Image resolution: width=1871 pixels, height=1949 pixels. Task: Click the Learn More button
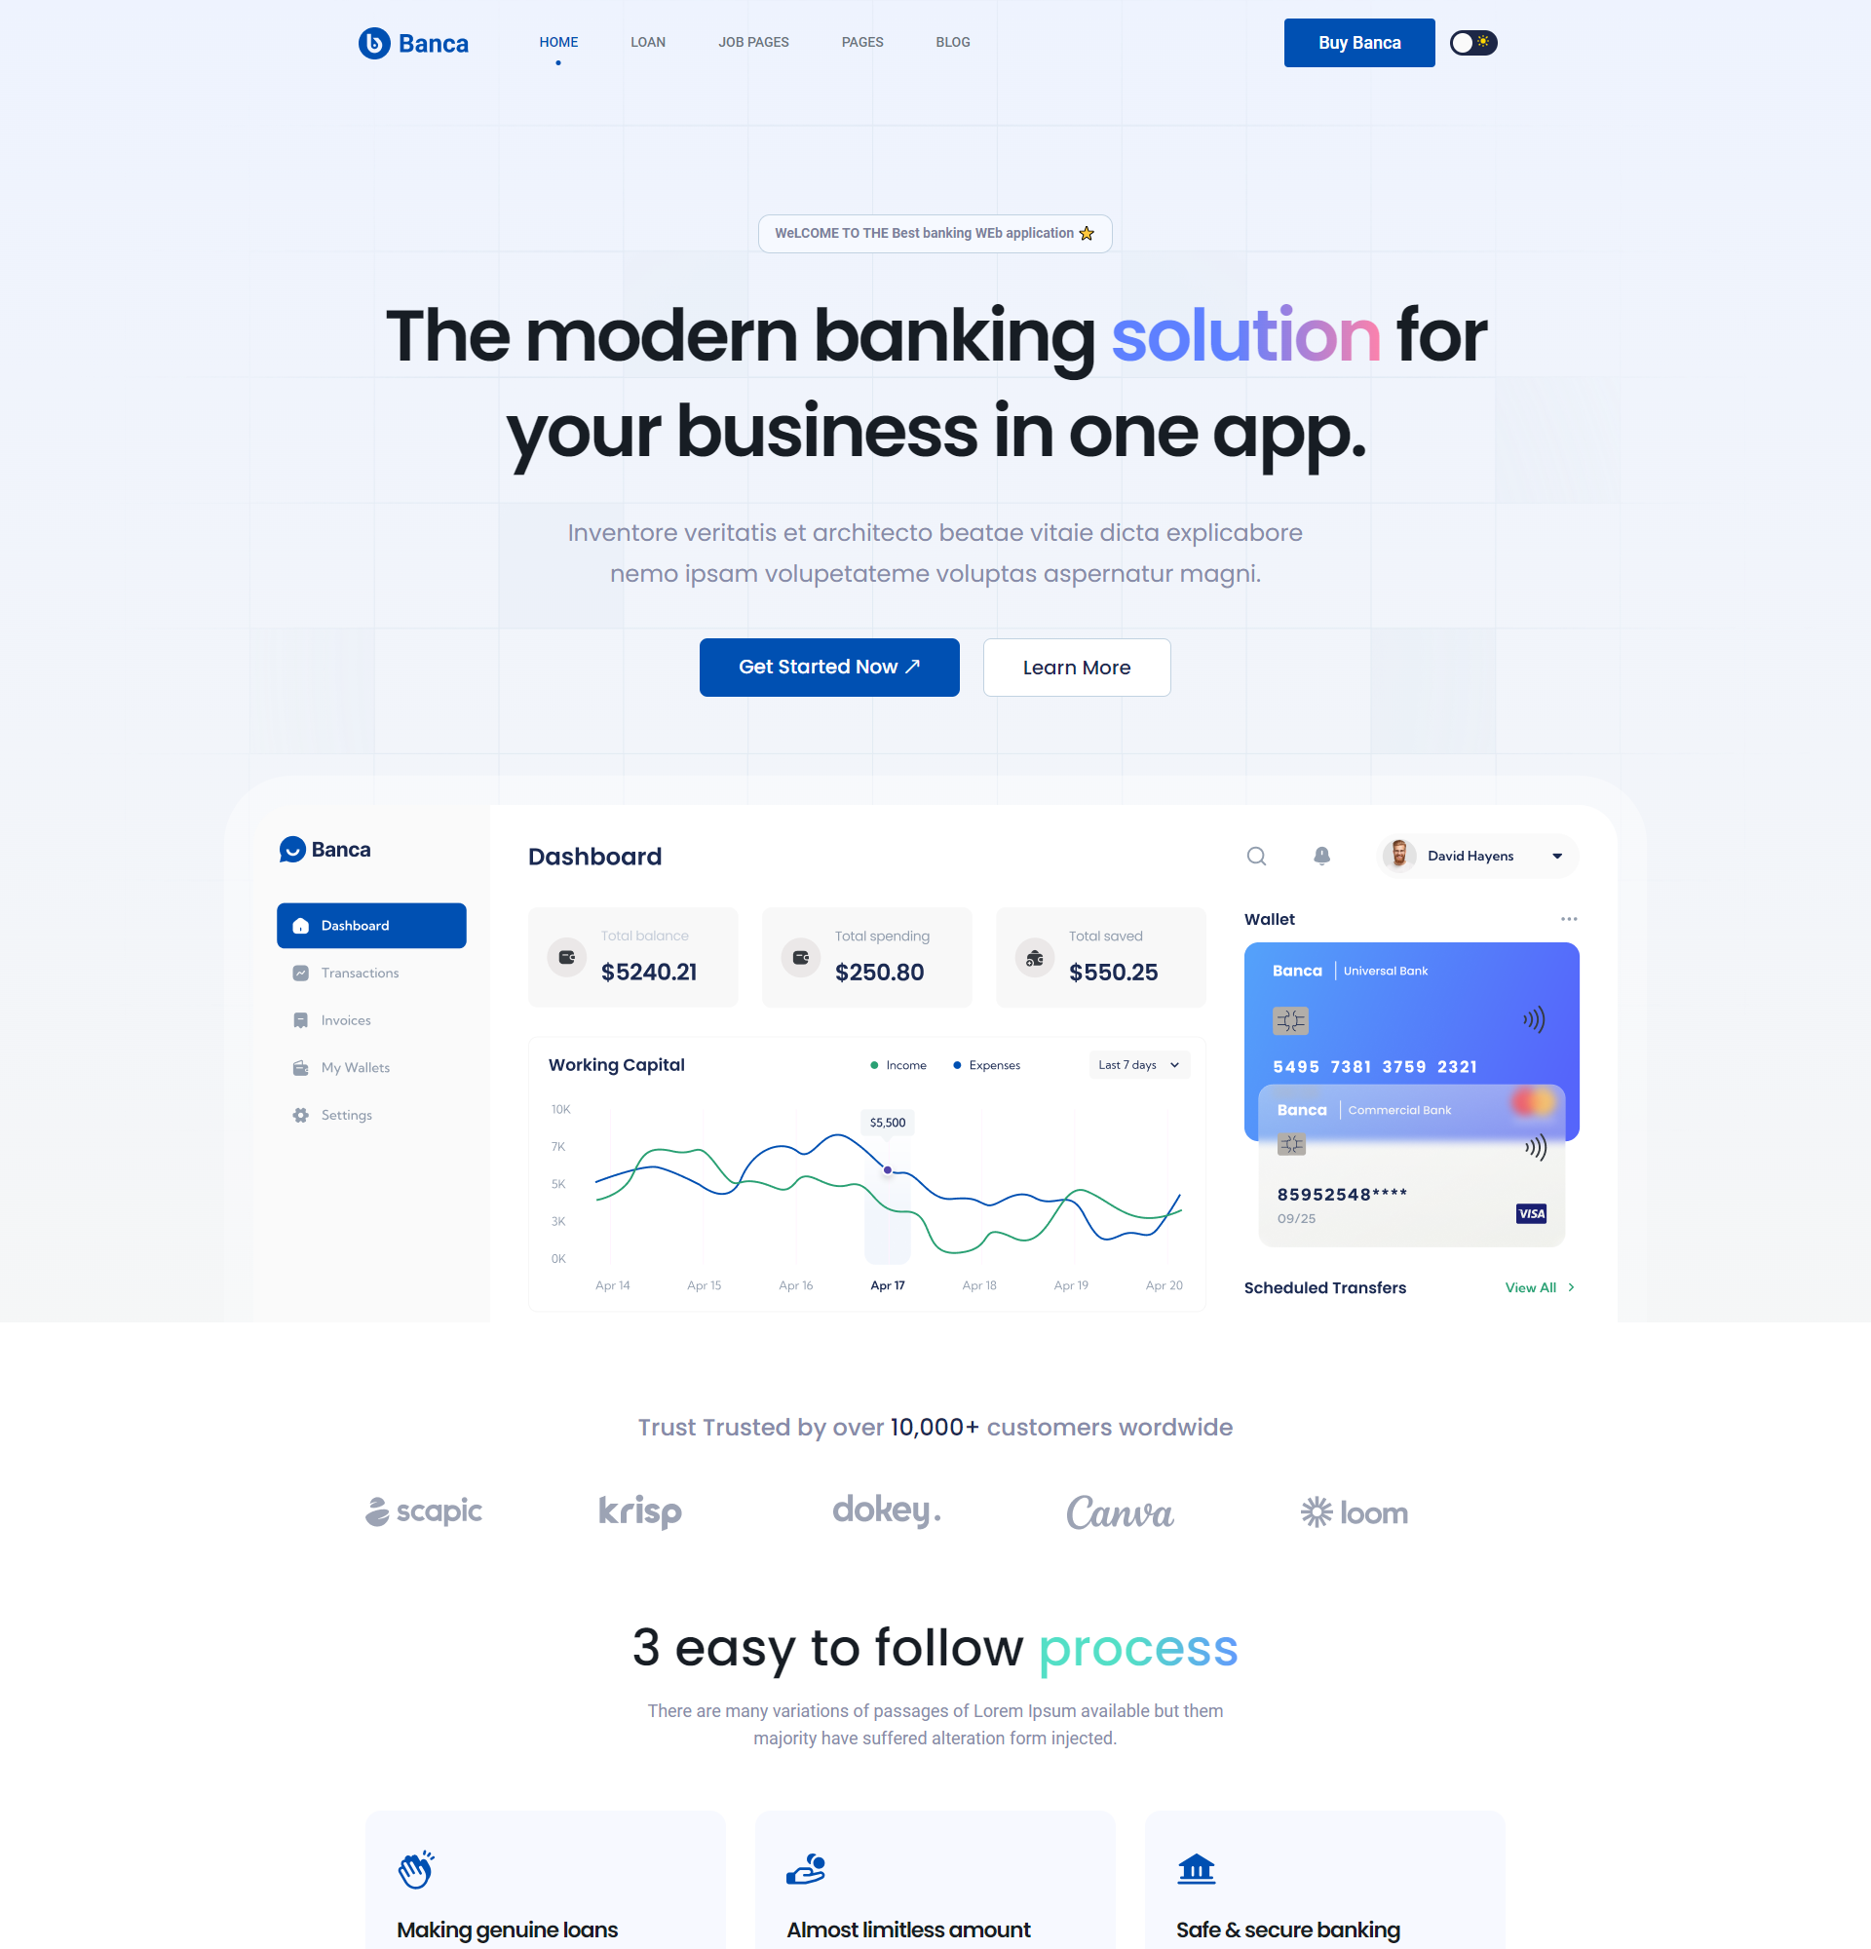[1076, 667]
